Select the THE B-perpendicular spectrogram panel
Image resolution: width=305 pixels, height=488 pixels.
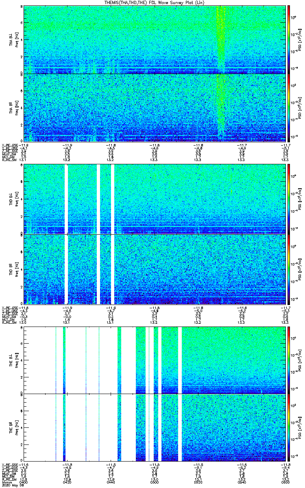click(x=155, y=359)
